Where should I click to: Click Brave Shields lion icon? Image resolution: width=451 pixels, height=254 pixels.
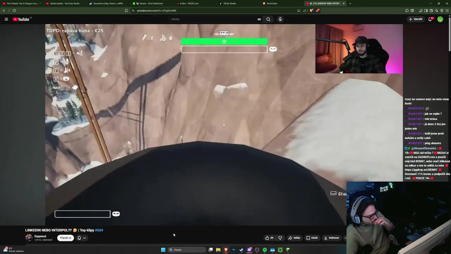click(311, 11)
